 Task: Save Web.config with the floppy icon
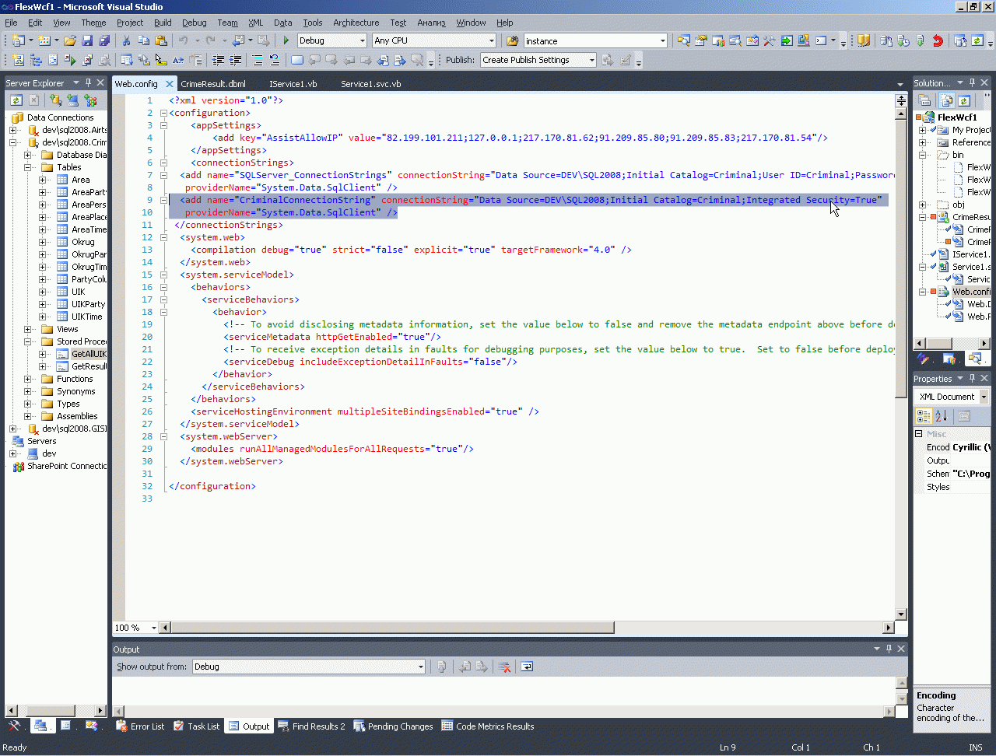click(x=87, y=40)
